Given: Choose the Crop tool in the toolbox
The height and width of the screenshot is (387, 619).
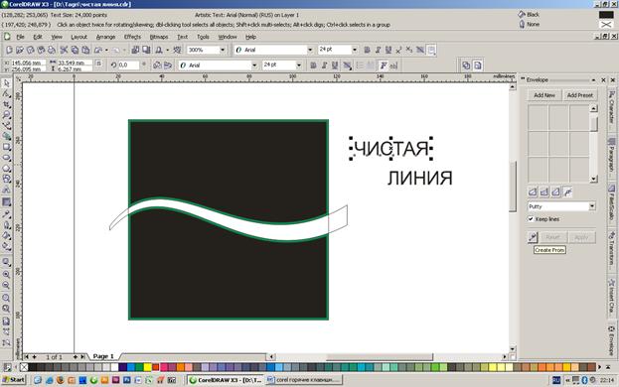Looking at the screenshot, I should 6,104.
